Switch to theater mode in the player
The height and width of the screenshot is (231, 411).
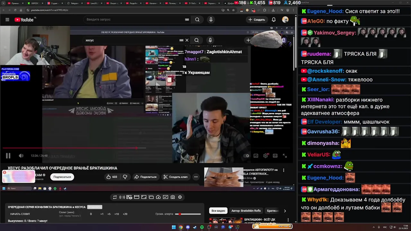(x=275, y=156)
